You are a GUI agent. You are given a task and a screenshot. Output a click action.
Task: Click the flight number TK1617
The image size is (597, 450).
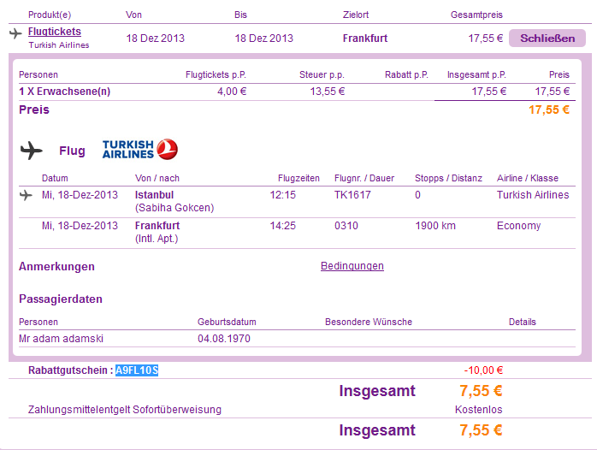(352, 195)
